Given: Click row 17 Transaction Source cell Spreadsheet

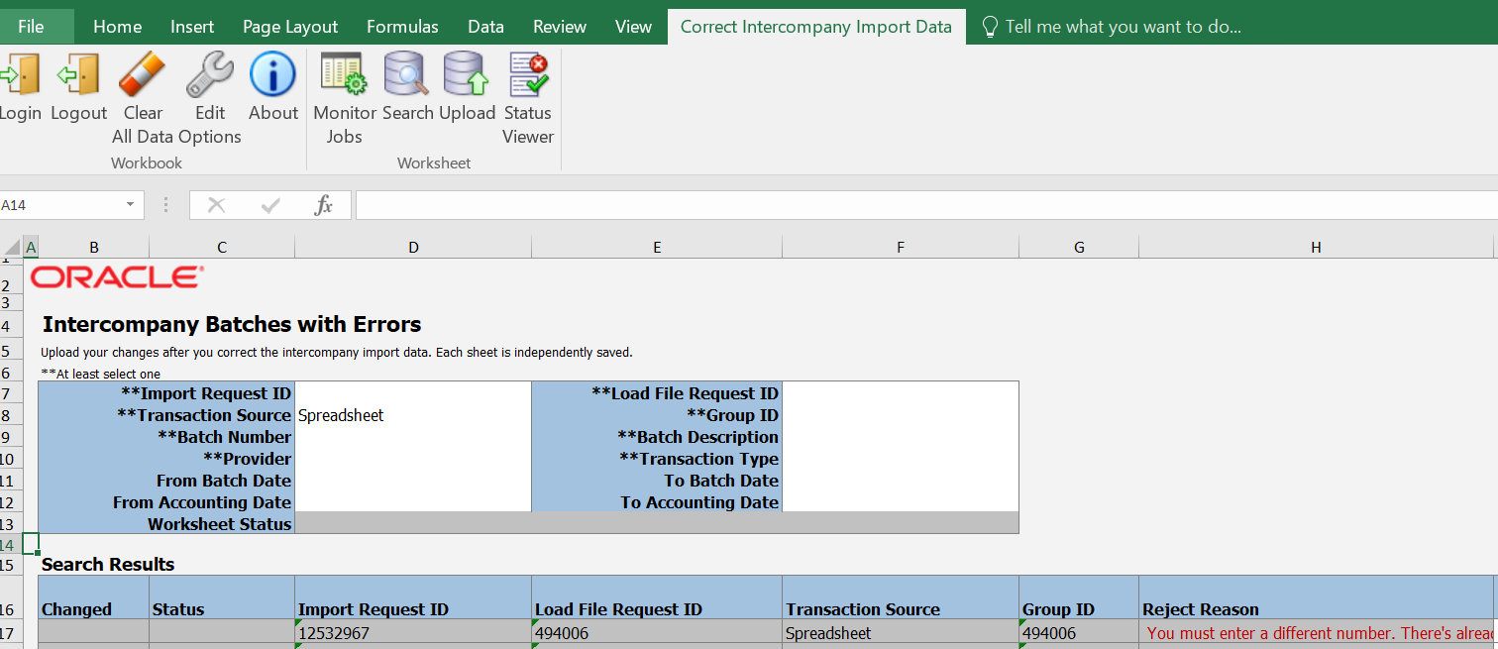Looking at the screenshot, I should pos(900,632).
